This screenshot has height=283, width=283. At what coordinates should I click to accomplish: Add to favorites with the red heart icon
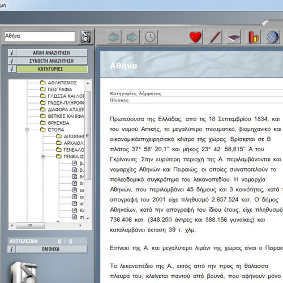click(x=195, y=37)
